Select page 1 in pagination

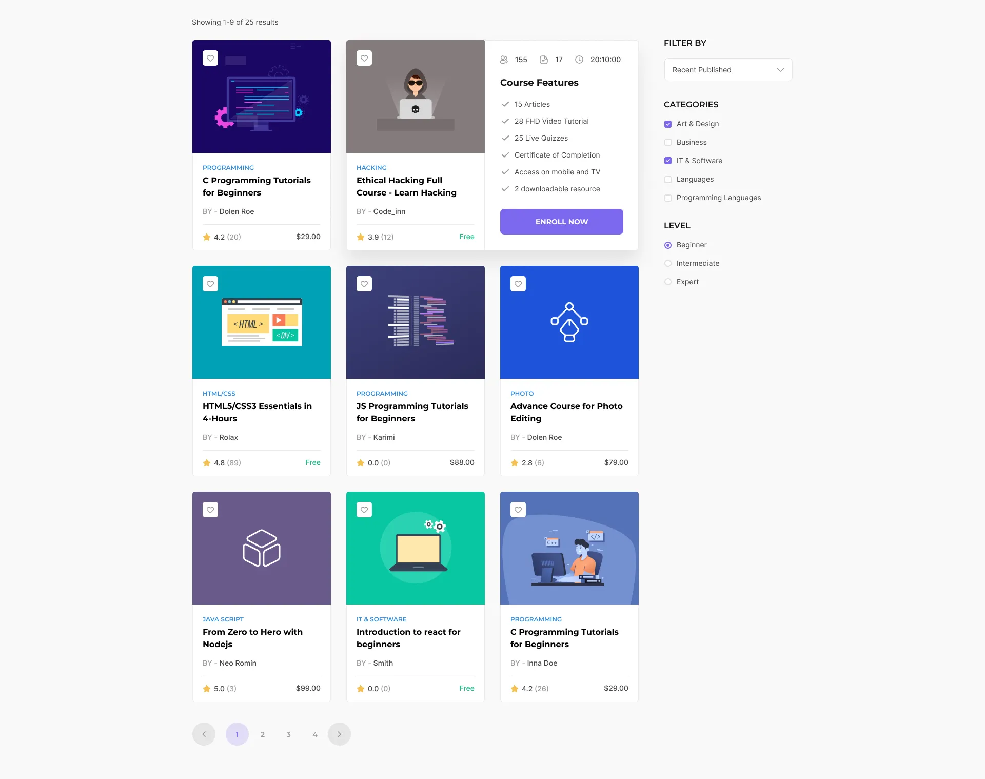237,734
